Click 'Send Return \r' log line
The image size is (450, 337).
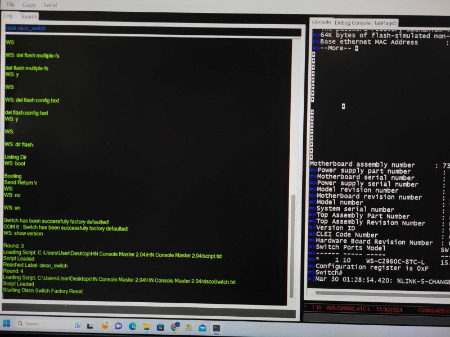20,183
